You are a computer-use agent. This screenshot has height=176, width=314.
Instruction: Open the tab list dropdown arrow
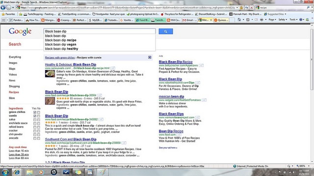[x=7, y=20]
